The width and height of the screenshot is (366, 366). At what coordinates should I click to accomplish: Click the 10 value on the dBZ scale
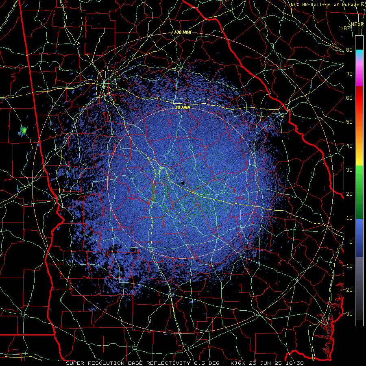(349, 218)
